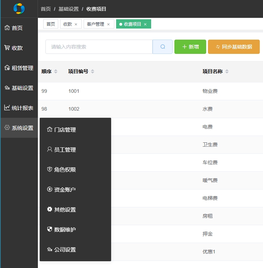263x268 pixels.
Task: Sort the table by 项目编号 column
Action: tap(92, 71)
